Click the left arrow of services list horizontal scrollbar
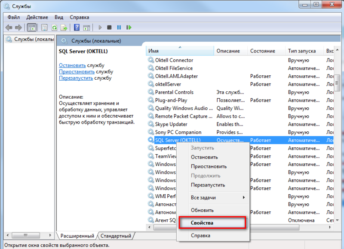The width and height of the screenshot is (344, 249). [149, 227]
